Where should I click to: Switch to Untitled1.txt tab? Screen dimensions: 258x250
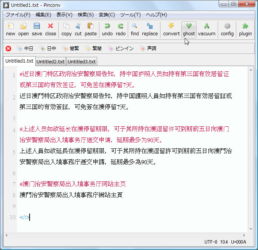point(19,61)
